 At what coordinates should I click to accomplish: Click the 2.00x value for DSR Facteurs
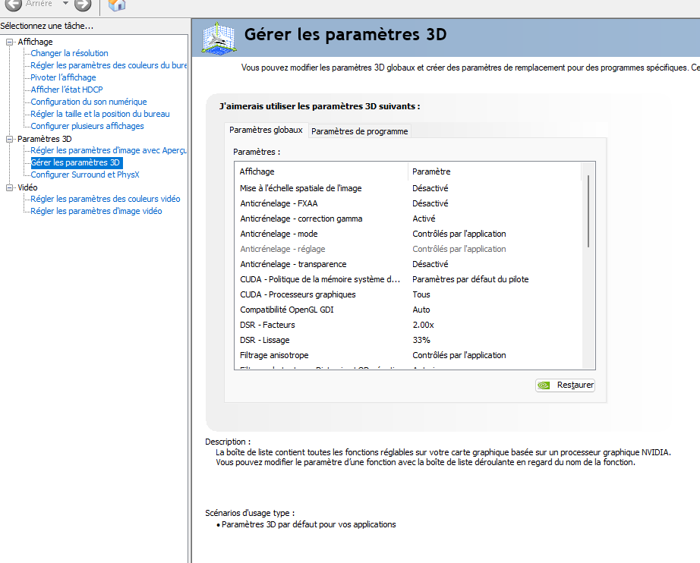[x=423, y=325]
